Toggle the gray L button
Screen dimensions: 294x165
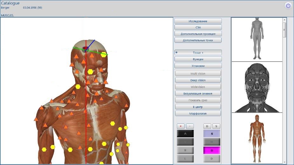pyautogui.click(x=185, y=158)
